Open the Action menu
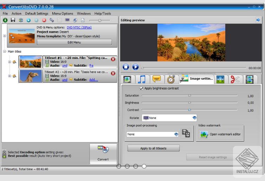Viewport: 265px width, 181px height. click(x=17, y=13)
